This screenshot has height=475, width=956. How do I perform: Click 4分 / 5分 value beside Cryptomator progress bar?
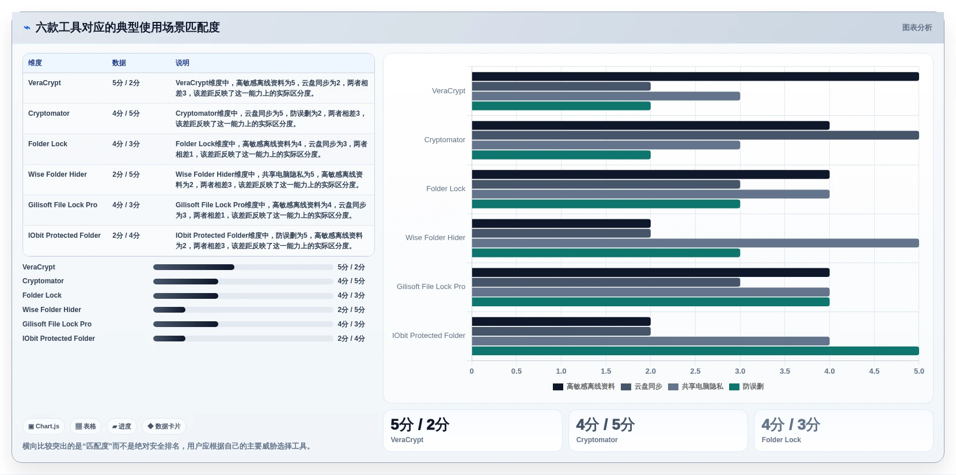(351, 282)
